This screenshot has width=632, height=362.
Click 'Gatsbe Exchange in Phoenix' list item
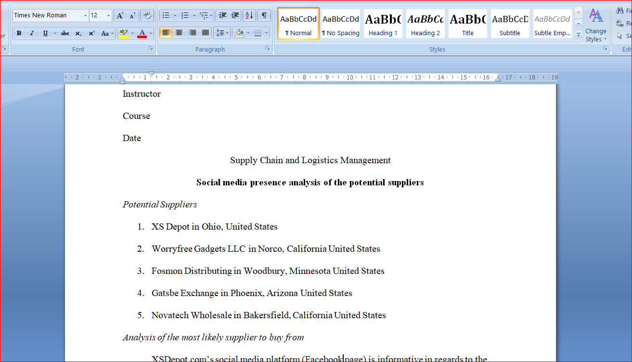[252, 293]
